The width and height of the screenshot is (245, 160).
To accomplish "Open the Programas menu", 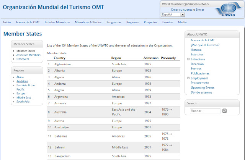I will (x=114, y=22).
